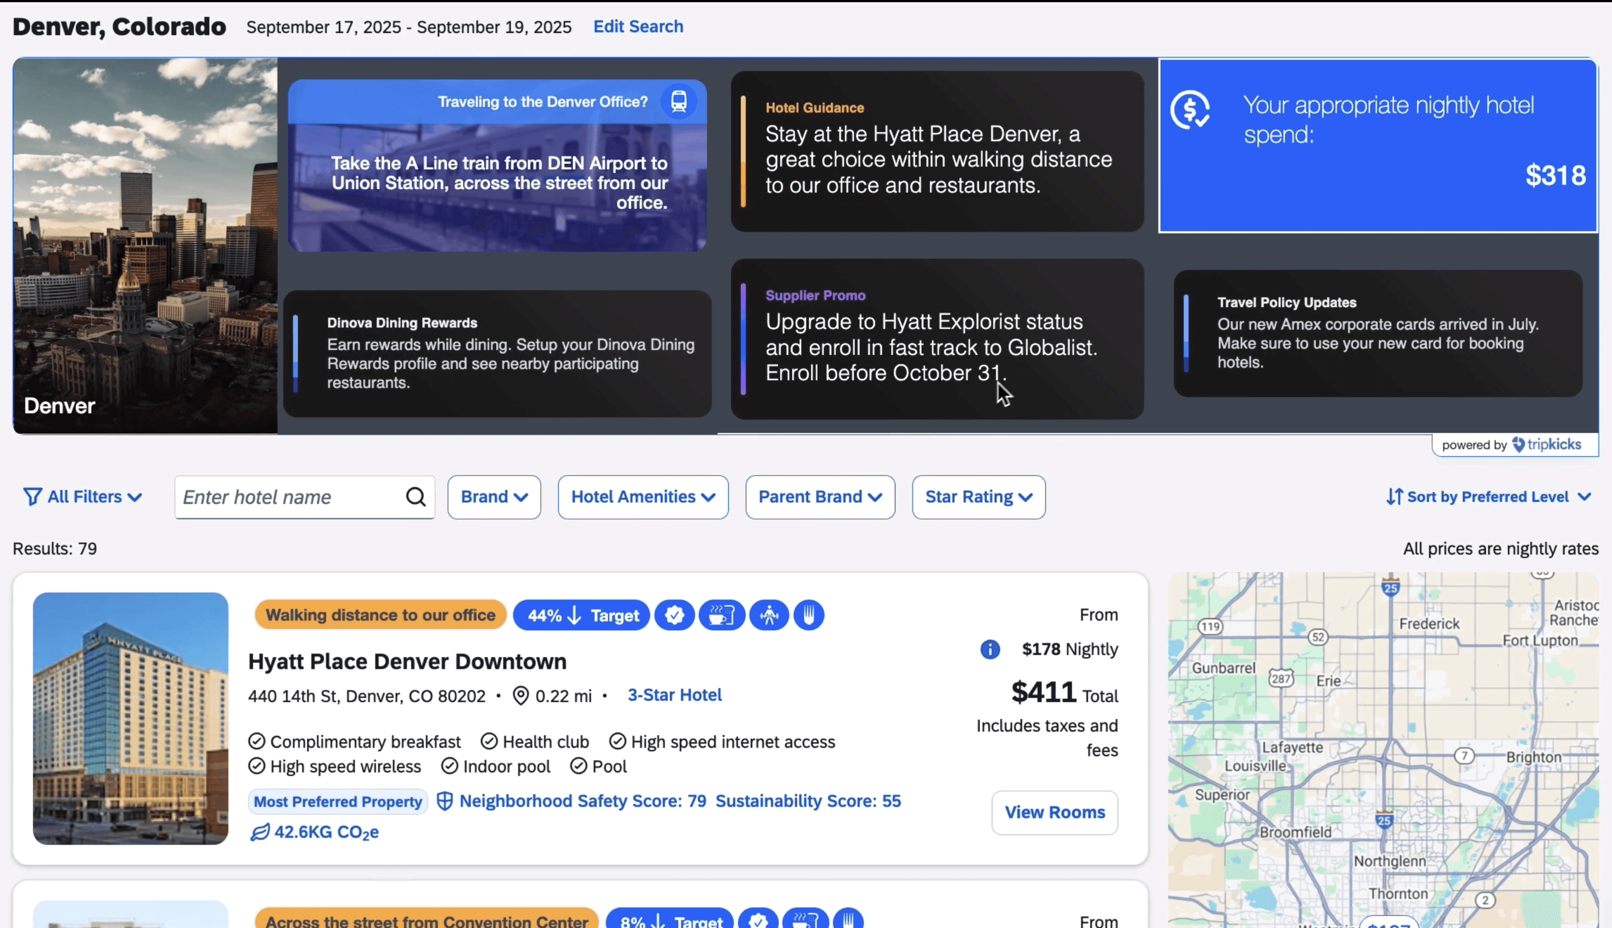Click the verified badge icon on Hyatt Place
This screenshot has width=1612, height=928.
[x=674, y=615]
